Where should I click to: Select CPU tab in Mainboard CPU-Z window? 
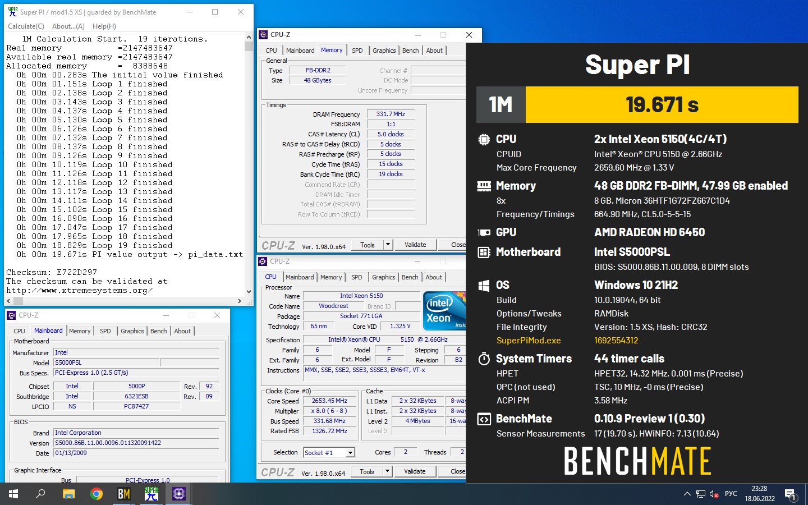click(19, 331)
